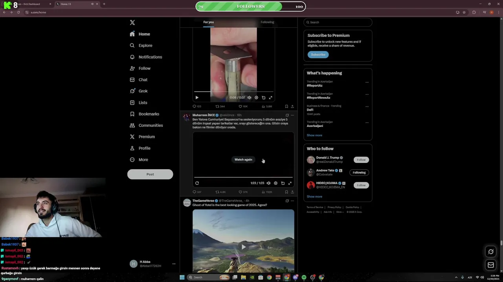The height and width of the screenshot is (282, 503).
Task: Toggle picture-in-picture on first video
Action: (263, 98)
